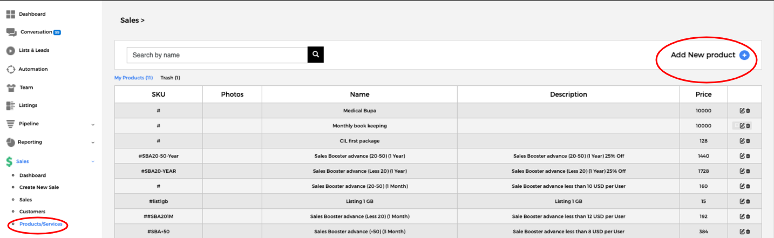Click edit icon for Medical Bupa row
Screen dimensions: 774x238
pos(742,111)
